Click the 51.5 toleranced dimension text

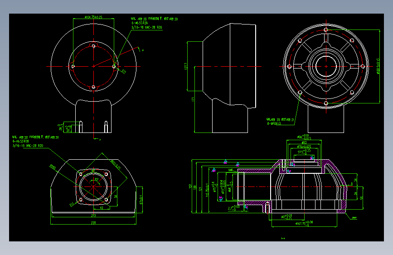click(304, 152)
